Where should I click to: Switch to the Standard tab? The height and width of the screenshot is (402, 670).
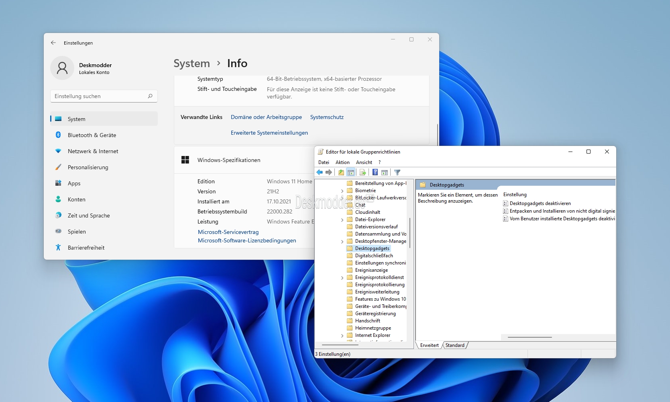(455, 345)
